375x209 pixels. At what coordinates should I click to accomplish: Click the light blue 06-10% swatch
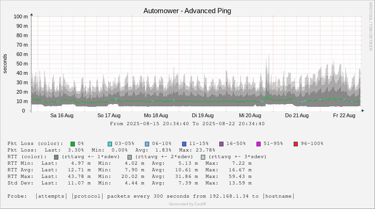click(x=147, y=144)
